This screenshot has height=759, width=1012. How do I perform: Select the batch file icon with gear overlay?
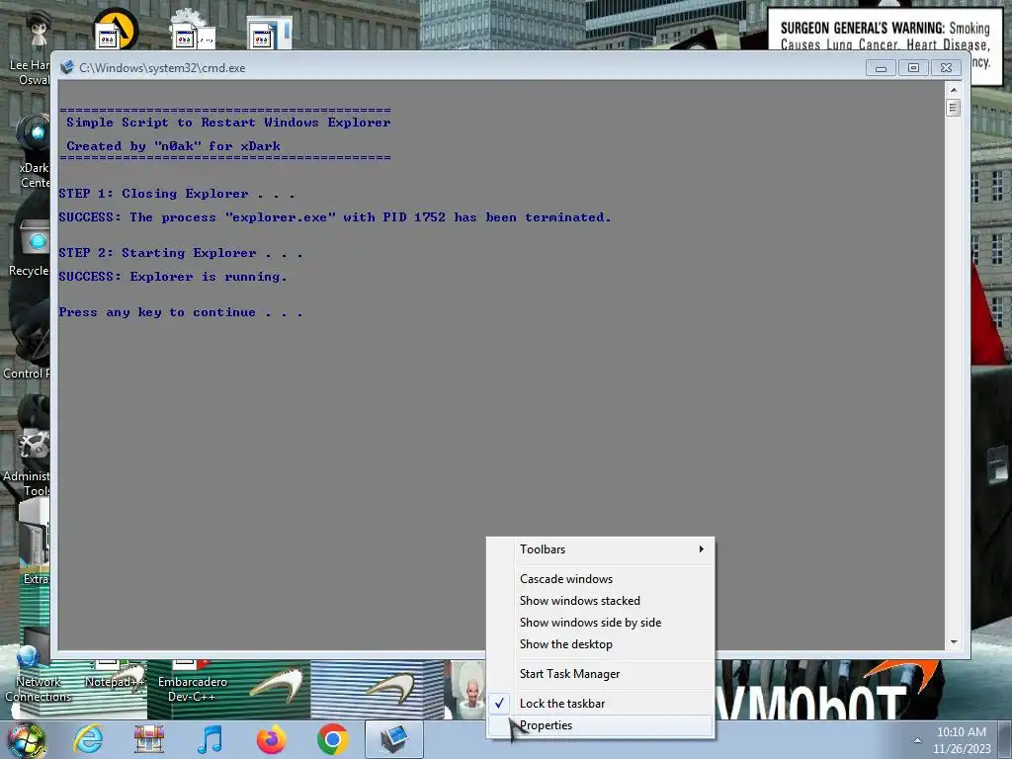[191, 29]
